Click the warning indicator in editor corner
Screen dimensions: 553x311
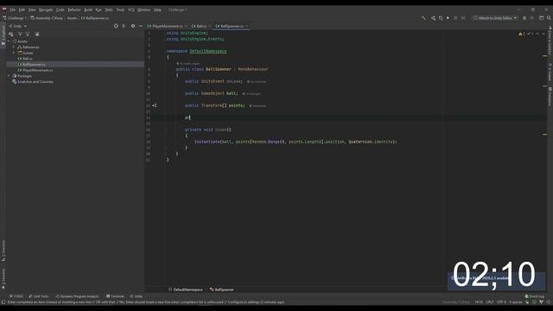[x=522, y=34]
